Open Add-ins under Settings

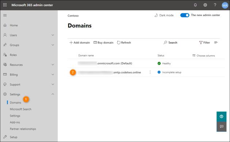(x=15, y=122)
